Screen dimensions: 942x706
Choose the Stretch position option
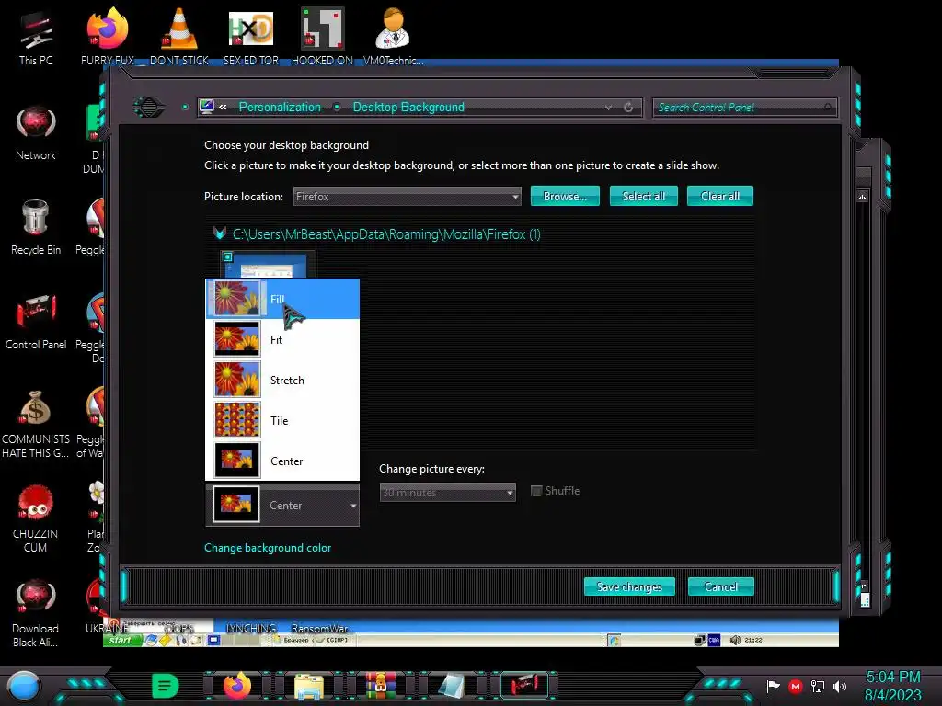click(x=282, y=380)
